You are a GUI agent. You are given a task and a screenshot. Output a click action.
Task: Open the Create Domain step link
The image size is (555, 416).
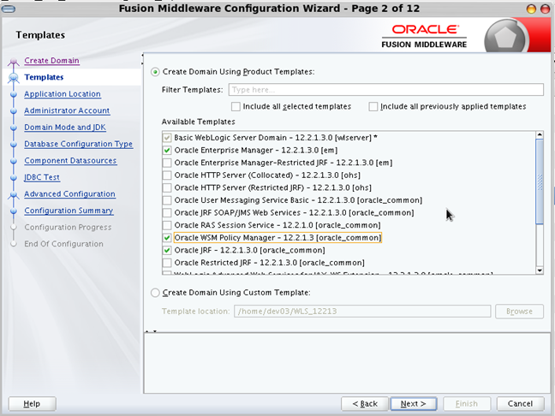51,61
